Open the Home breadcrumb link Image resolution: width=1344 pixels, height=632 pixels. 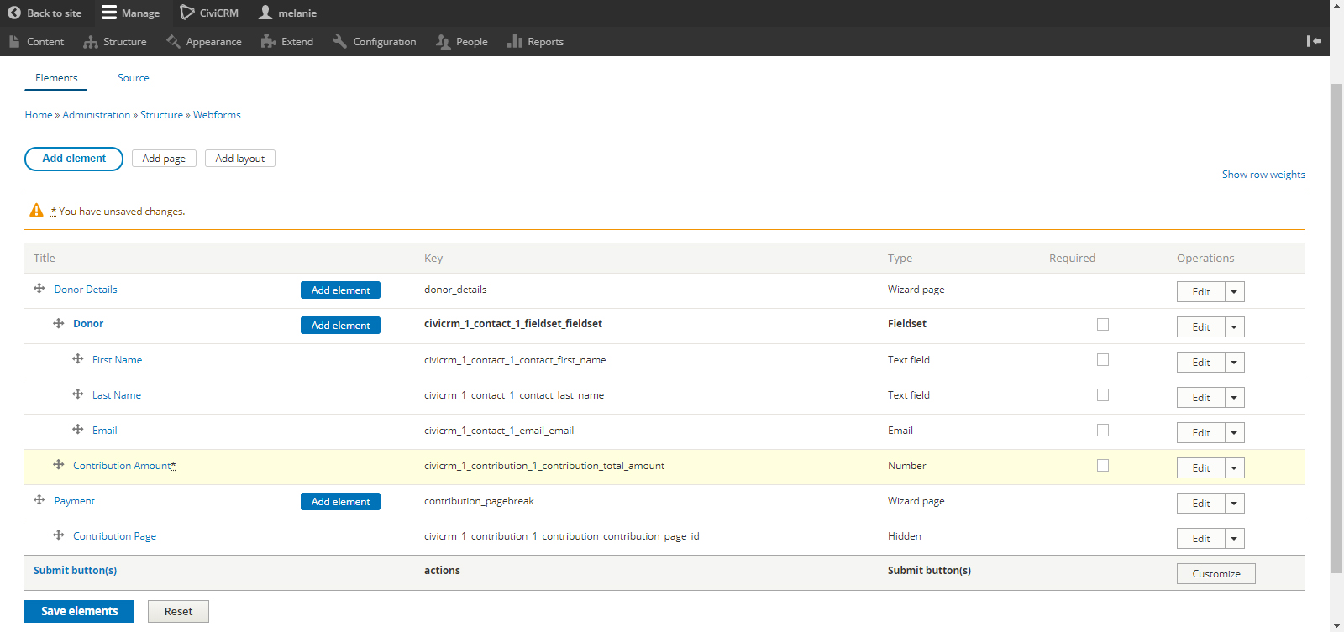click(x=39, y=115)
